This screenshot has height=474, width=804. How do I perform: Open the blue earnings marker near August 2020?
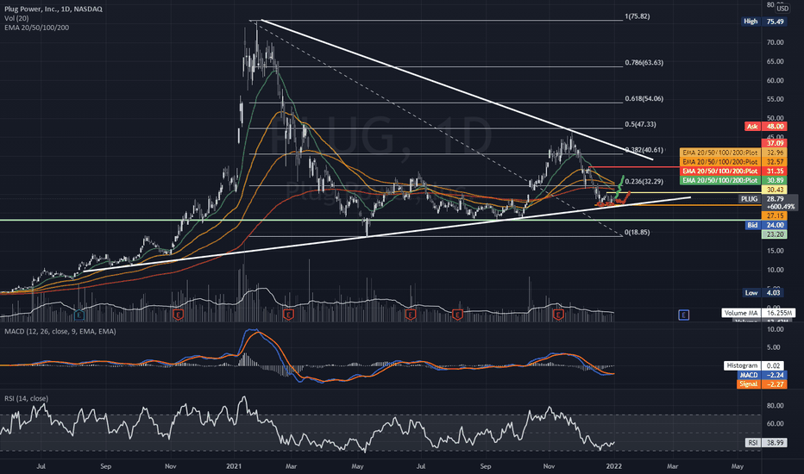[79, 315]
